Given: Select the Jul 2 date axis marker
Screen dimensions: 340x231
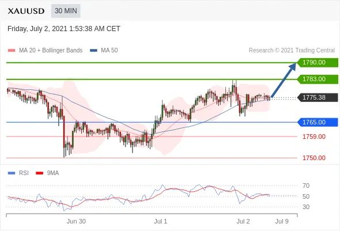Looking at the screenshot, I should pyautogui.click(x=243, y=221).
